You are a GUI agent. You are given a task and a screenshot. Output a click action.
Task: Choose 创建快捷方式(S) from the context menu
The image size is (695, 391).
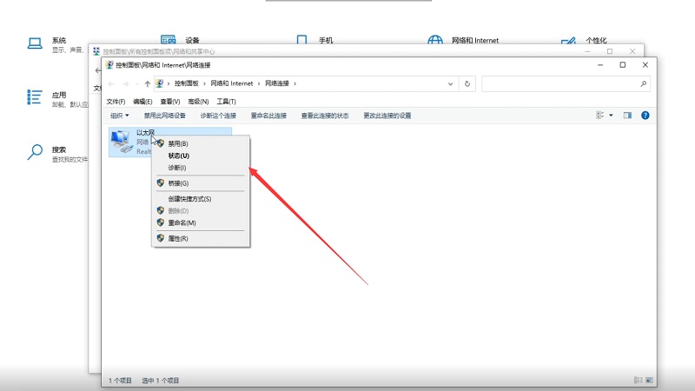click(x=189, y=199)
